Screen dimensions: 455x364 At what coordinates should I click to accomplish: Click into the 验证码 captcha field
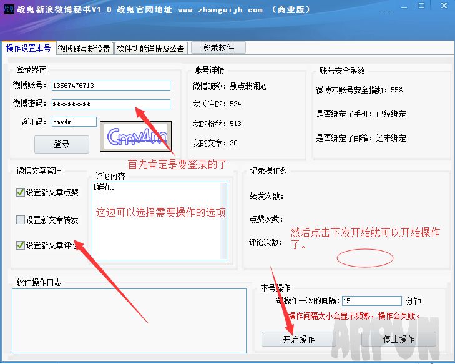click(x=74, y=122)
